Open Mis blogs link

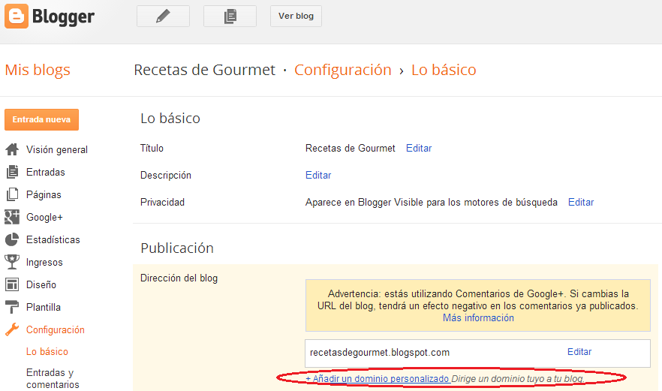pyautogui.click(x=38, y=70)
